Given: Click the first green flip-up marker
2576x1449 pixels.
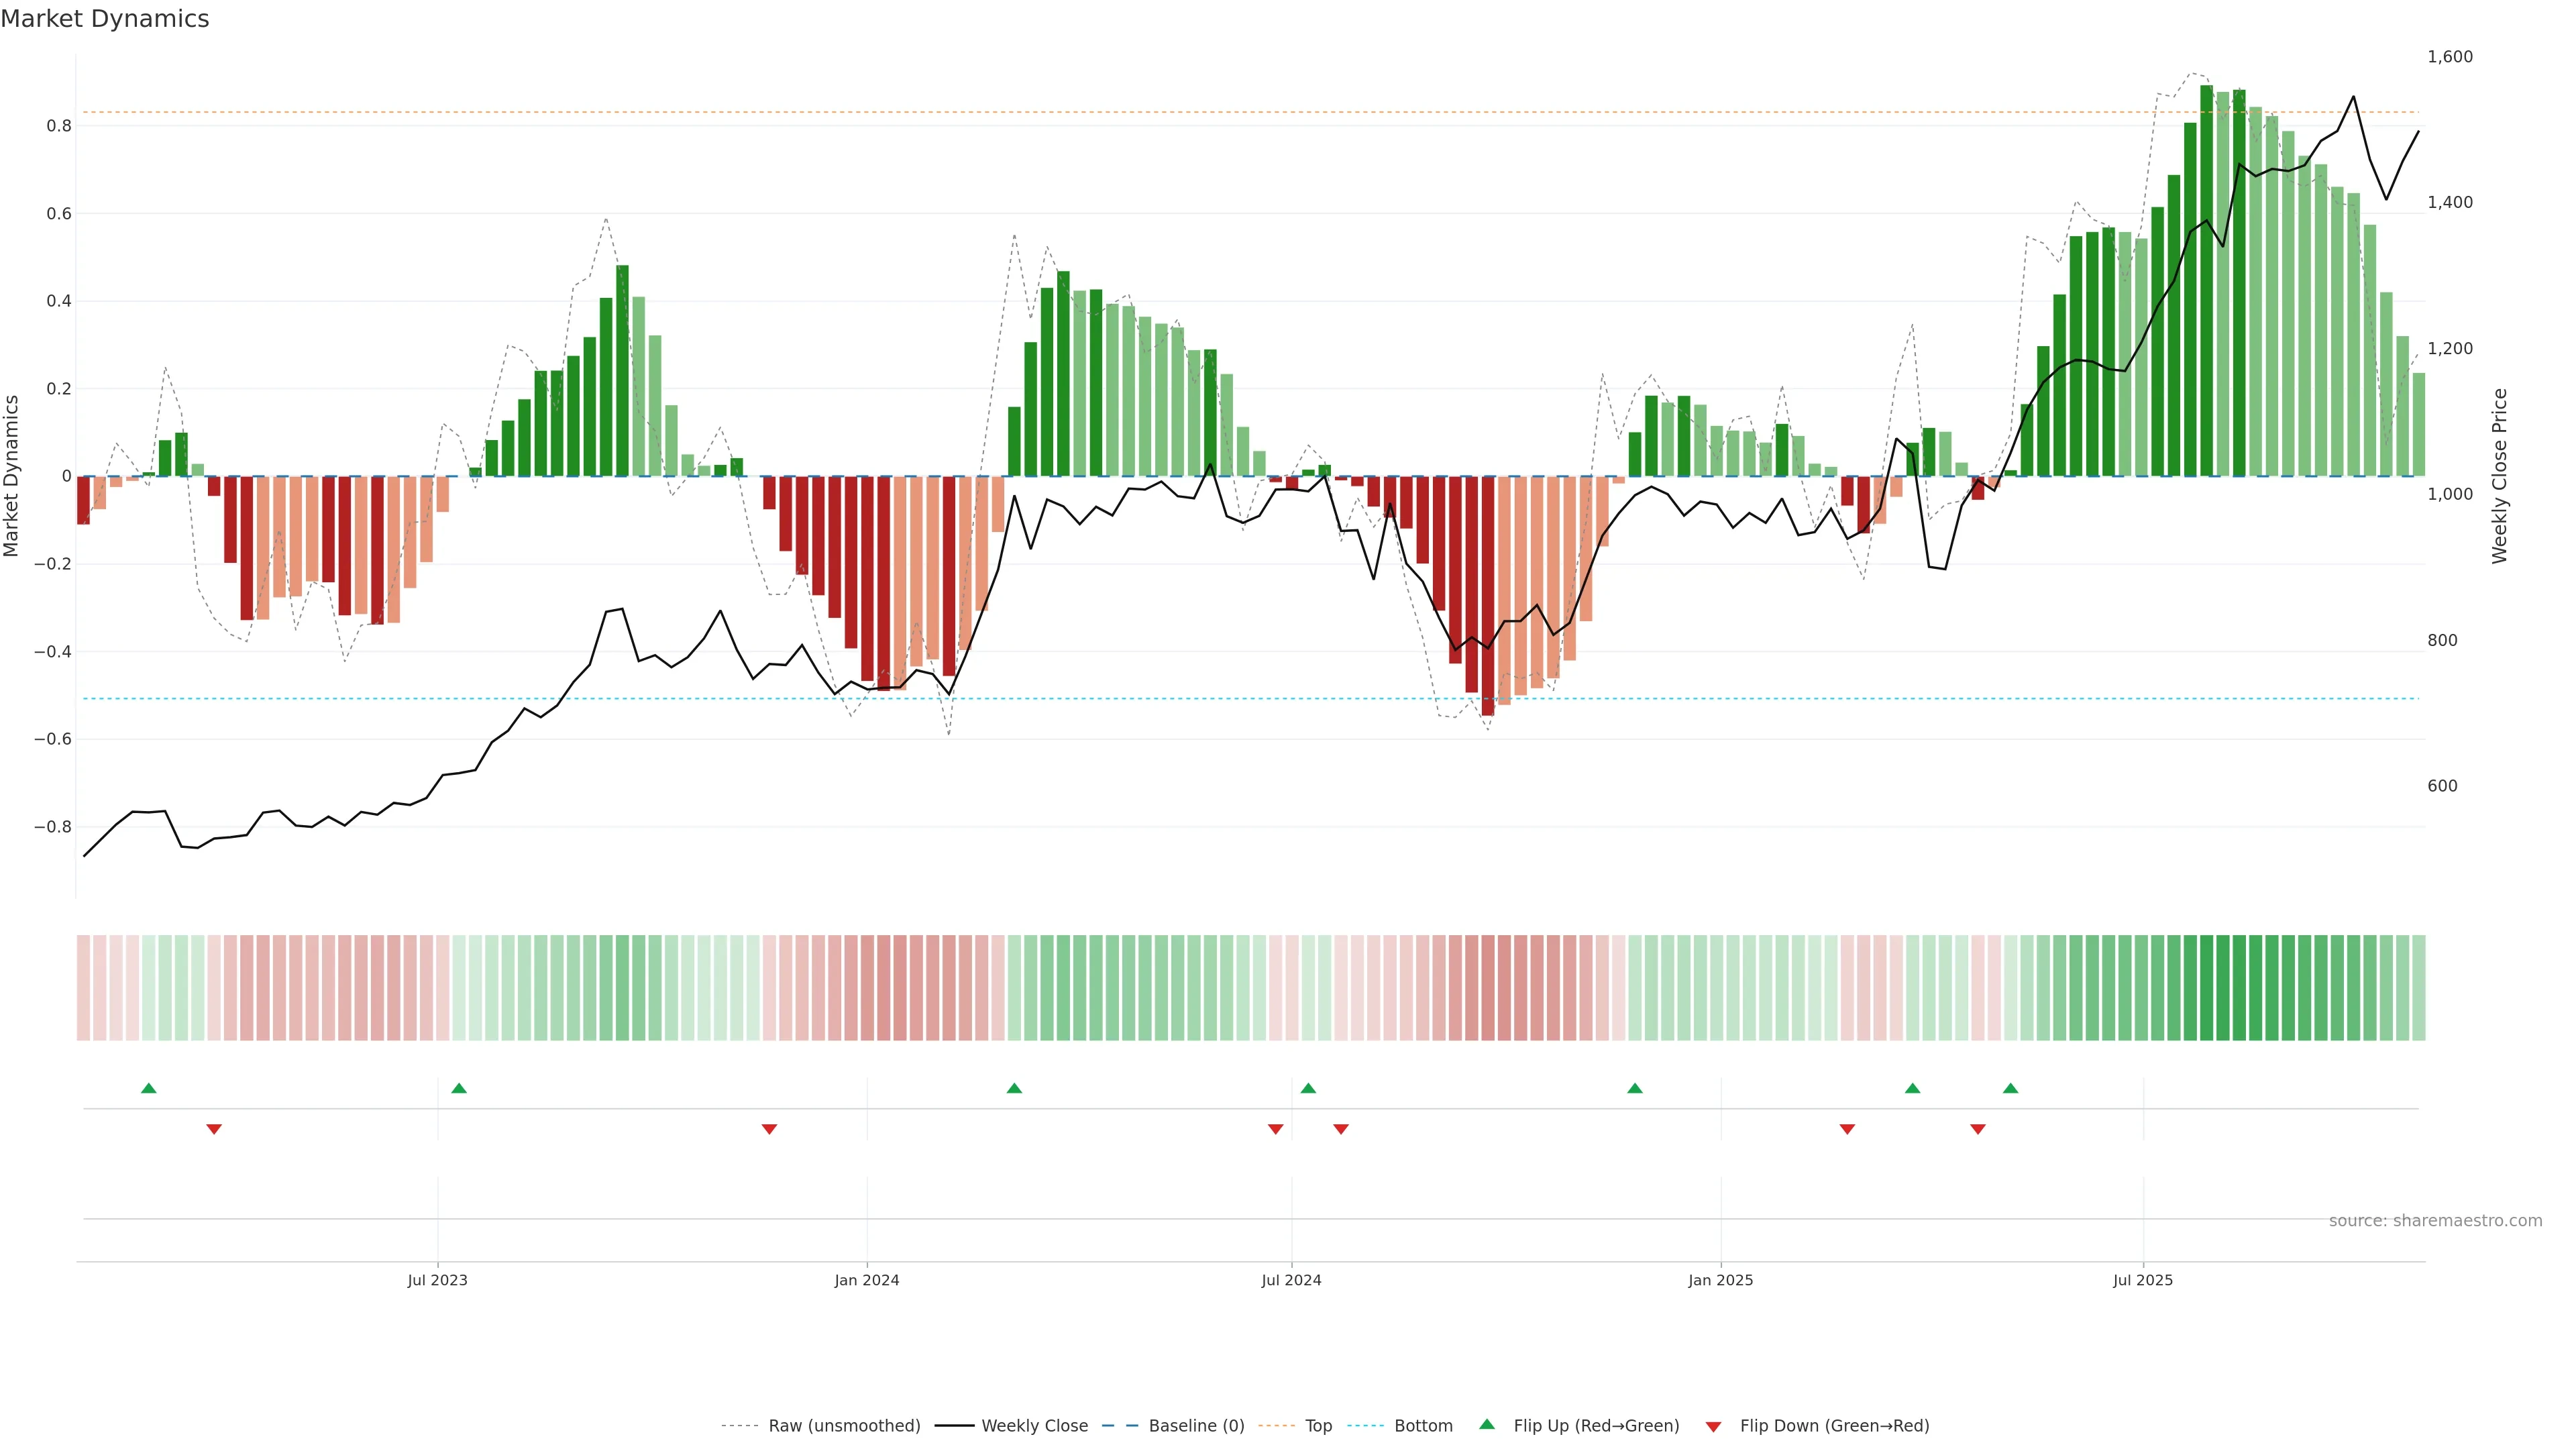Looking at the screenshot, I should (149, 1088).
